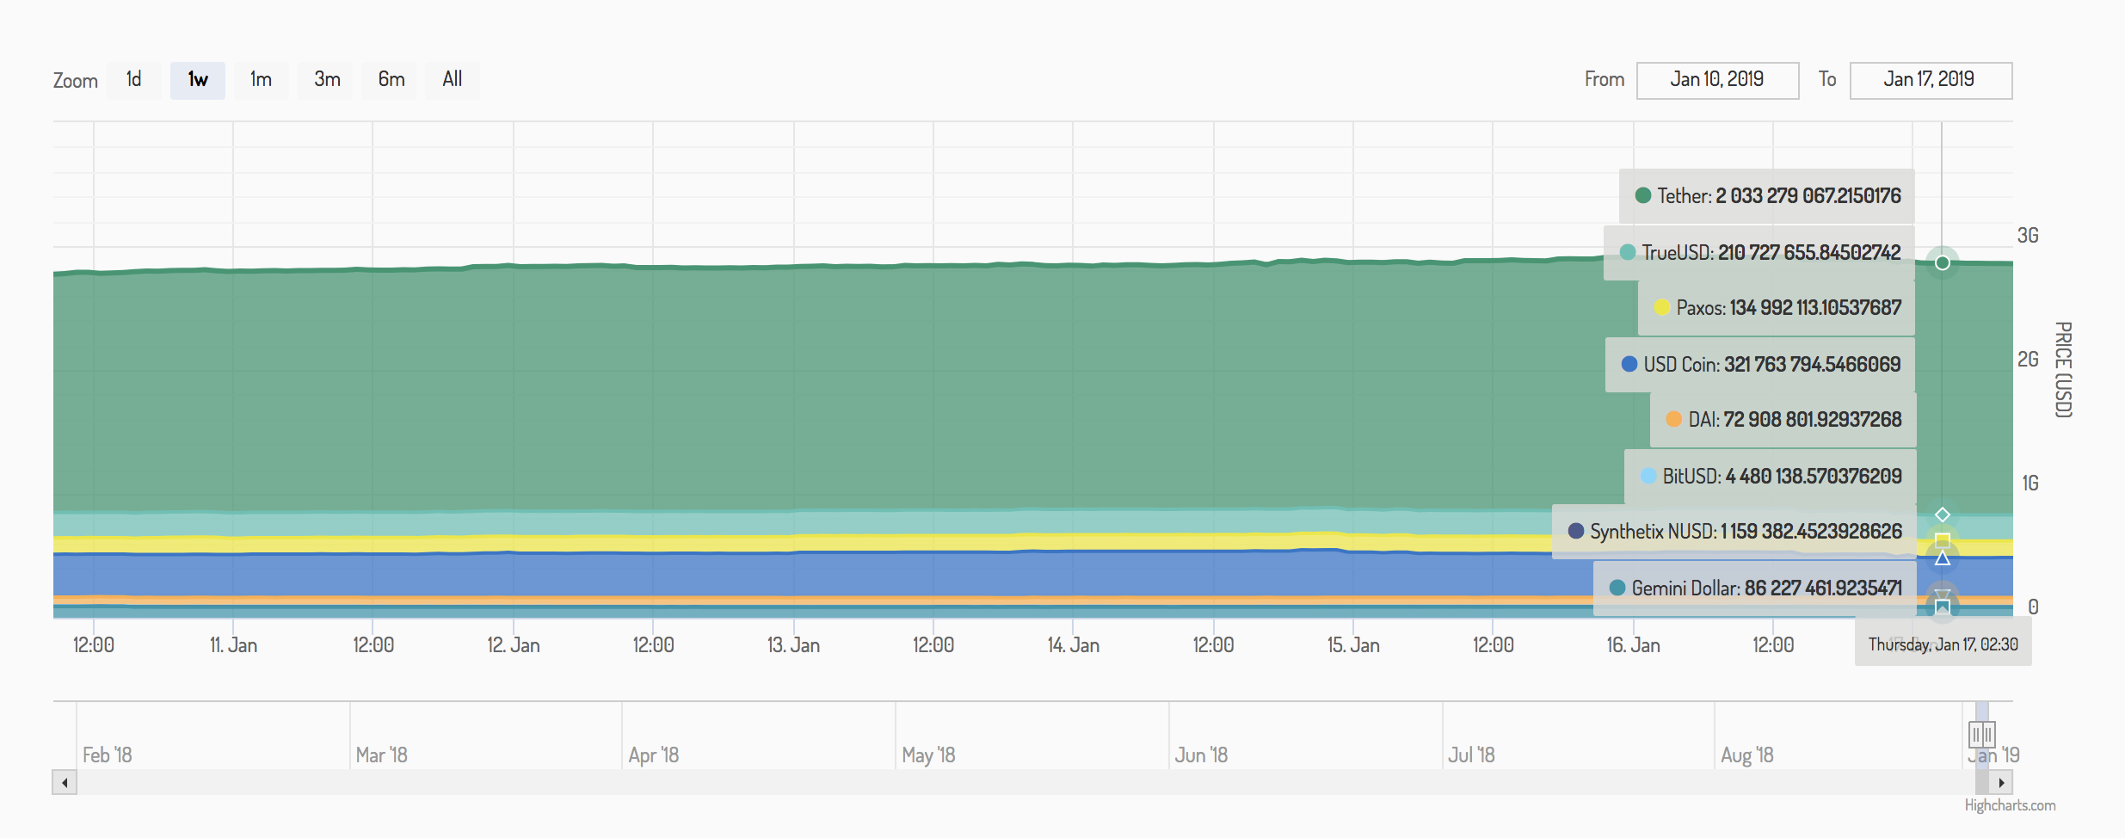Click the DAI tooltip value label

[1783, 420]
